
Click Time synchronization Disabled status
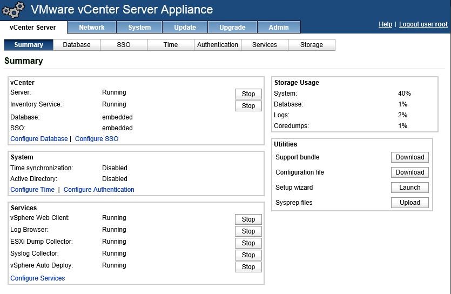tap(115, 168)
